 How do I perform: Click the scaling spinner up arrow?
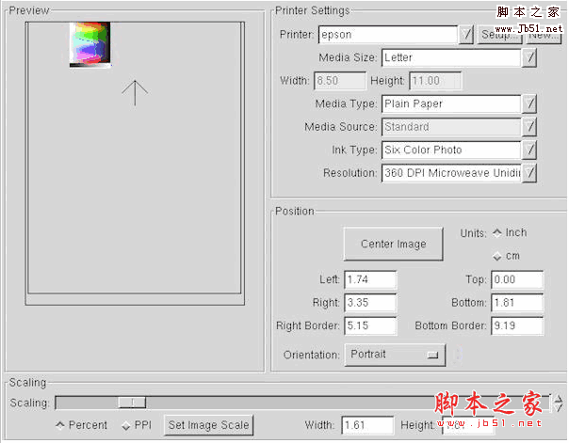559,399
